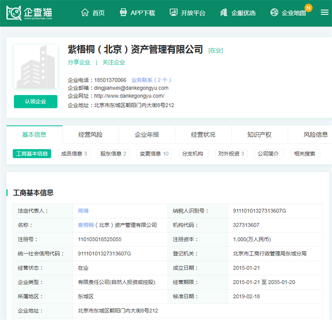Open 业务联系(2个) link
The height and width of the screenshot is (320, 332).
pyautogui.click(x=151, y=80)
